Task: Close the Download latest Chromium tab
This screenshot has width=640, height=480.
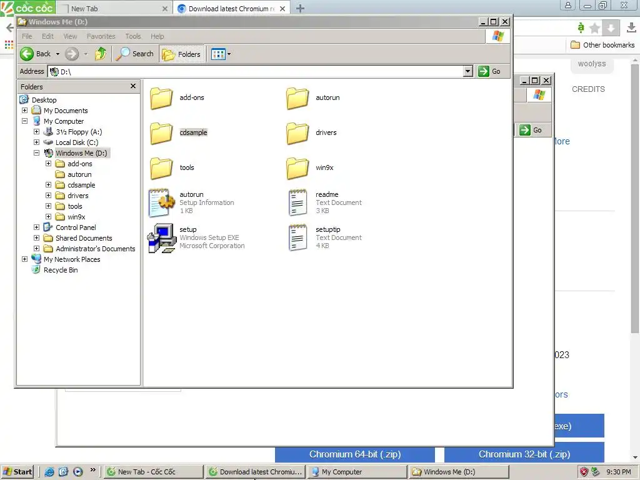Action: (x=282, y=9)
